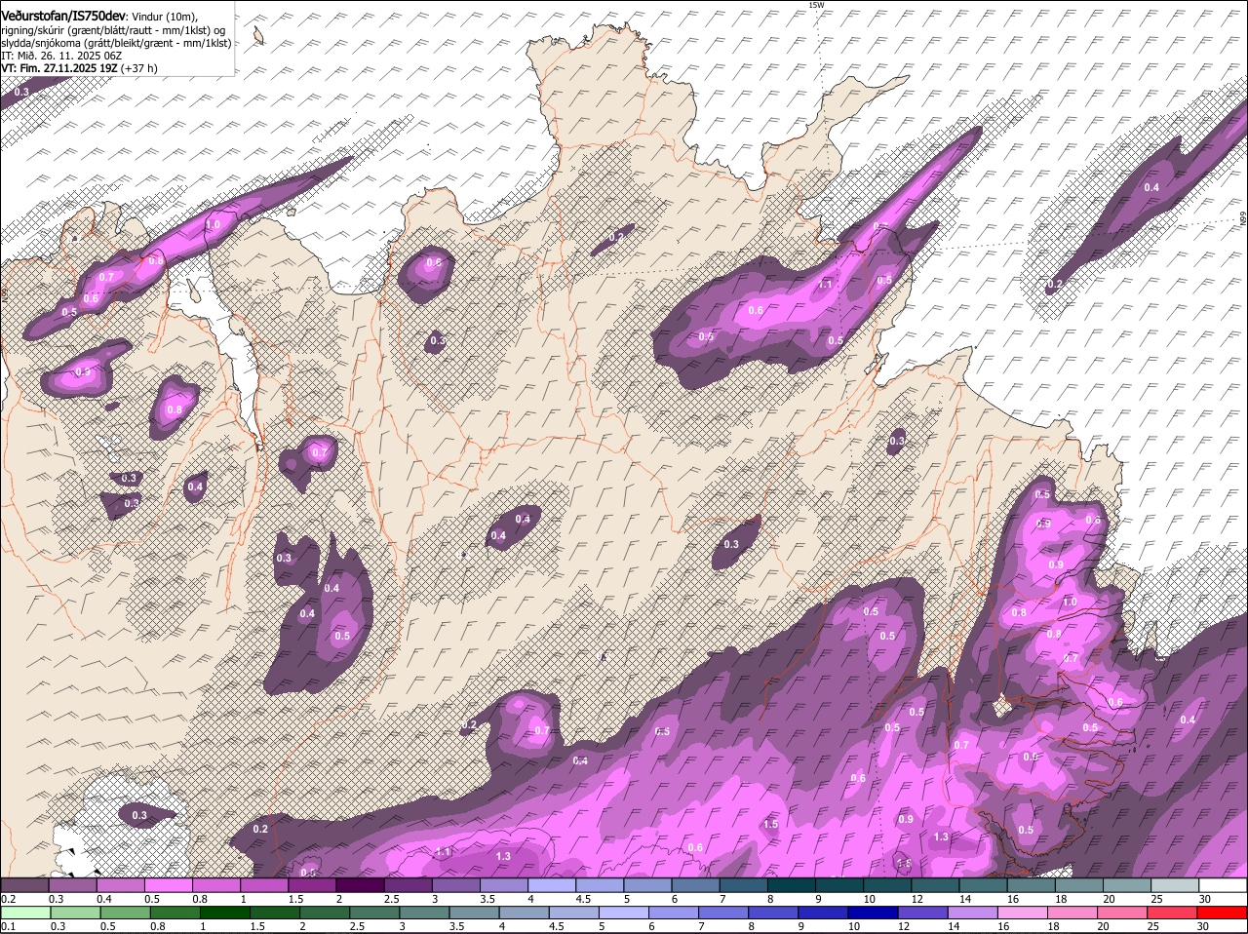1248x934 pixels.
Task: Pick the lower legend swatch between 2.5 and 3
Action: (x=375, y=913)
